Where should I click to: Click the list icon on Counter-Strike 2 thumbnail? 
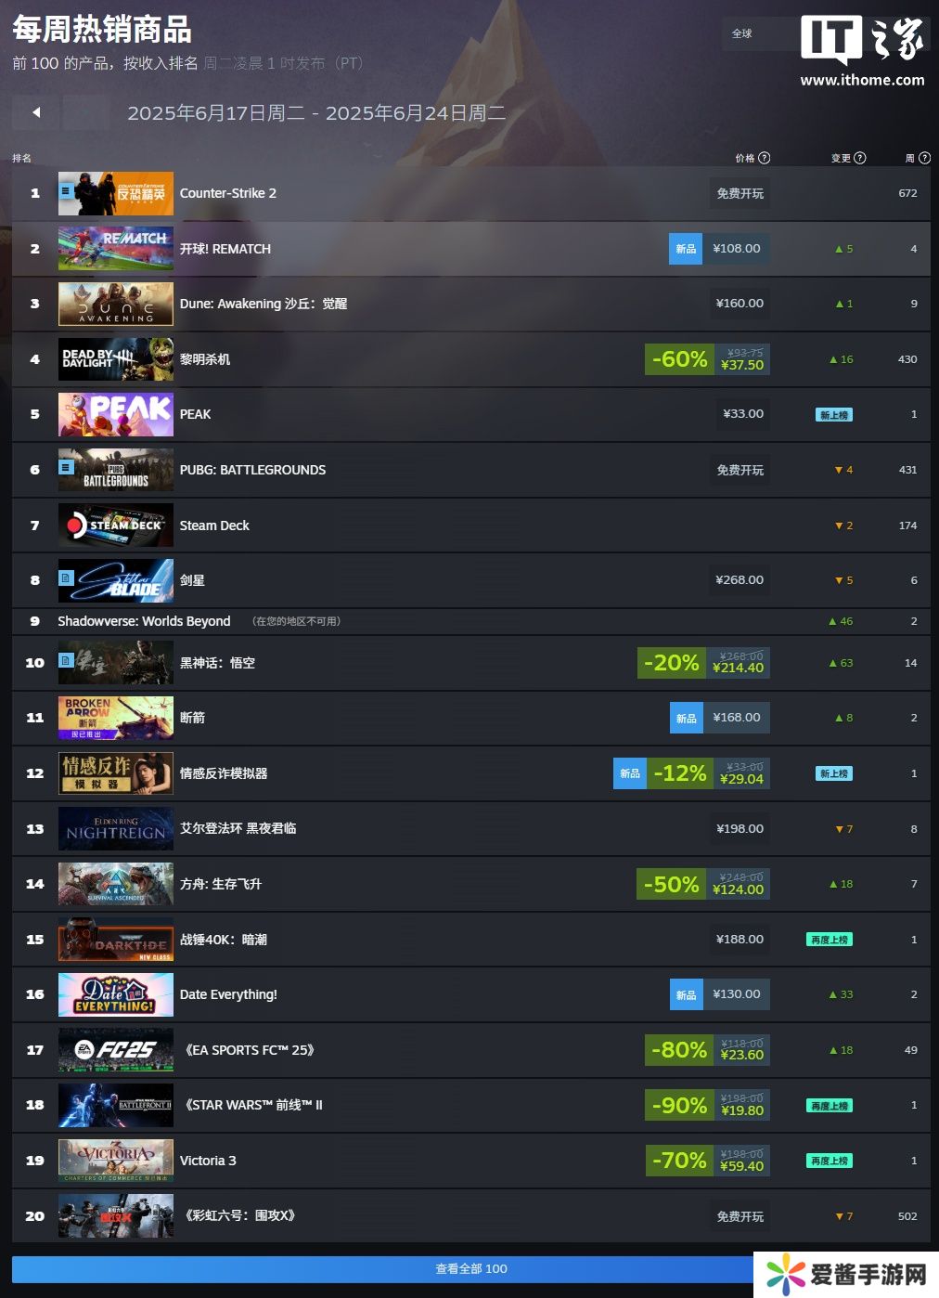66,190
